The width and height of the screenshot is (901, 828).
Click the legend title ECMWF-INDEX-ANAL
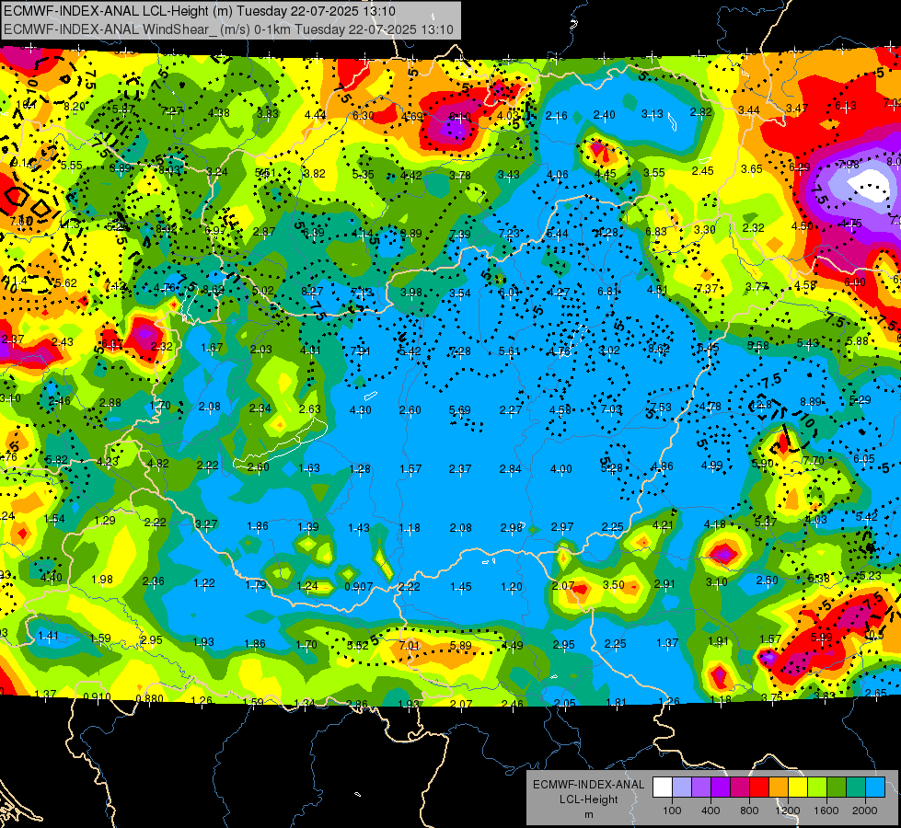pyautogui.click(x=588, y=785)
